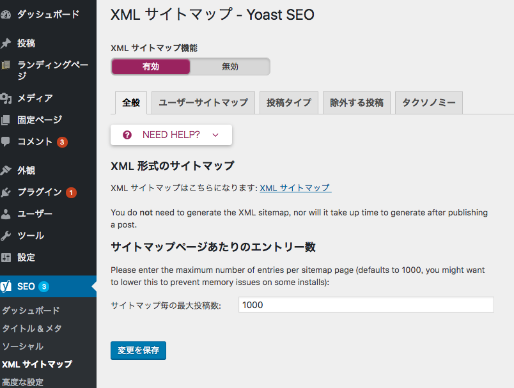Open Media via its camera-music icon
Viewport: 514px width, 388px height.
(x=6, y=98)
